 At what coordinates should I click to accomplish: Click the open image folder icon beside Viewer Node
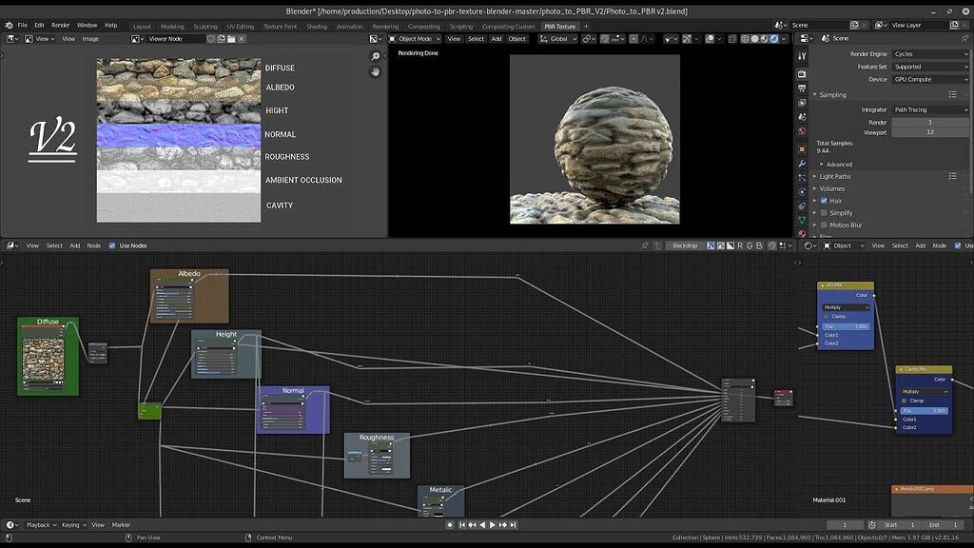coord(231,38)
